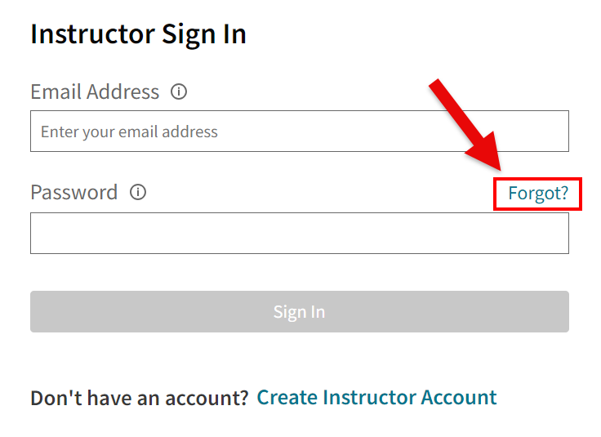
Task: Show the password help tooltip icon
Action: tap(138, 193)
